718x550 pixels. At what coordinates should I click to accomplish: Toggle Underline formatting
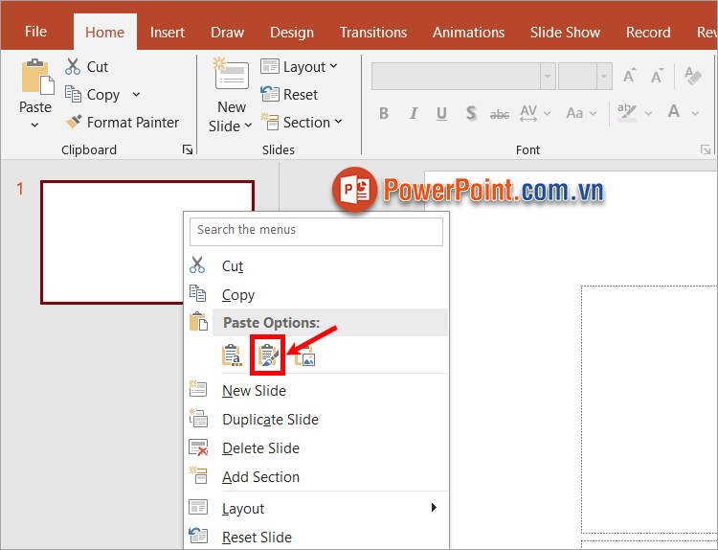(441, 113)
